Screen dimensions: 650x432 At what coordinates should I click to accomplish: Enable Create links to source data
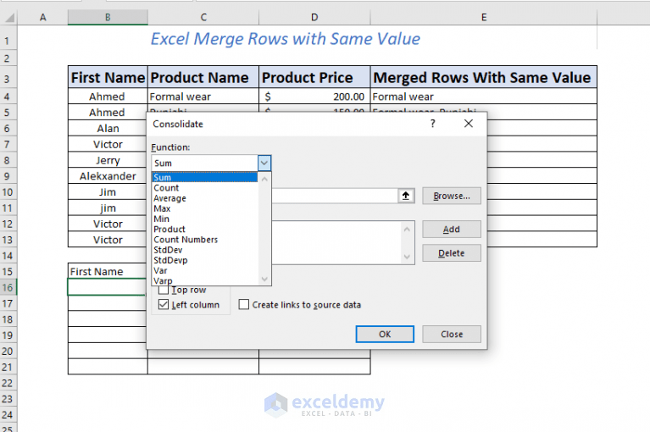tap(244, 304)
